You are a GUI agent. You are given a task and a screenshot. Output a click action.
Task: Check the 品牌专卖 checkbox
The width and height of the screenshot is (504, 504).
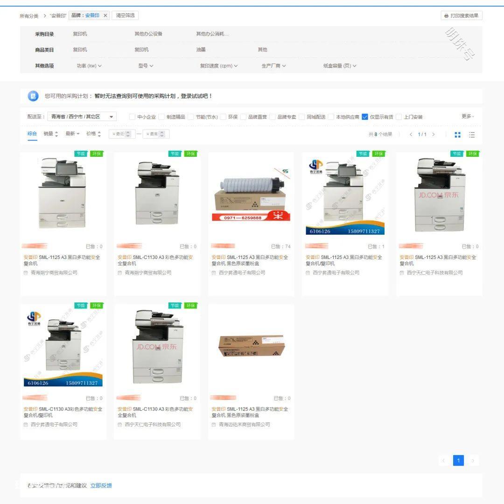click(272, 117)
